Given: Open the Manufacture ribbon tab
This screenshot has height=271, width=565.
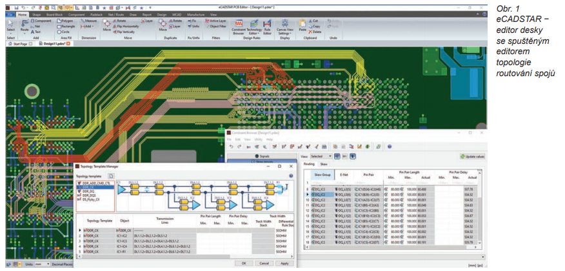Looking at the screenshot, I should pos(196,14).
